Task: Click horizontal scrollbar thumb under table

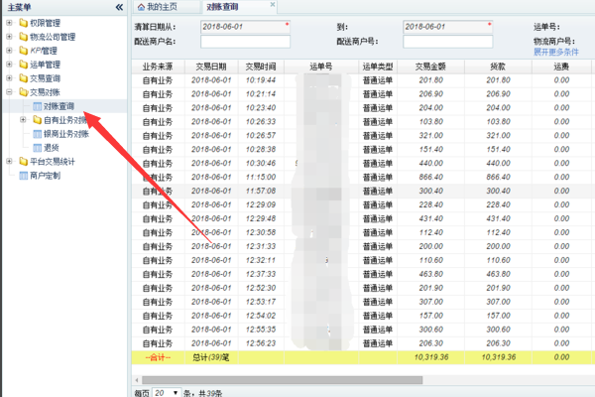Action: [x=282, y=380]
